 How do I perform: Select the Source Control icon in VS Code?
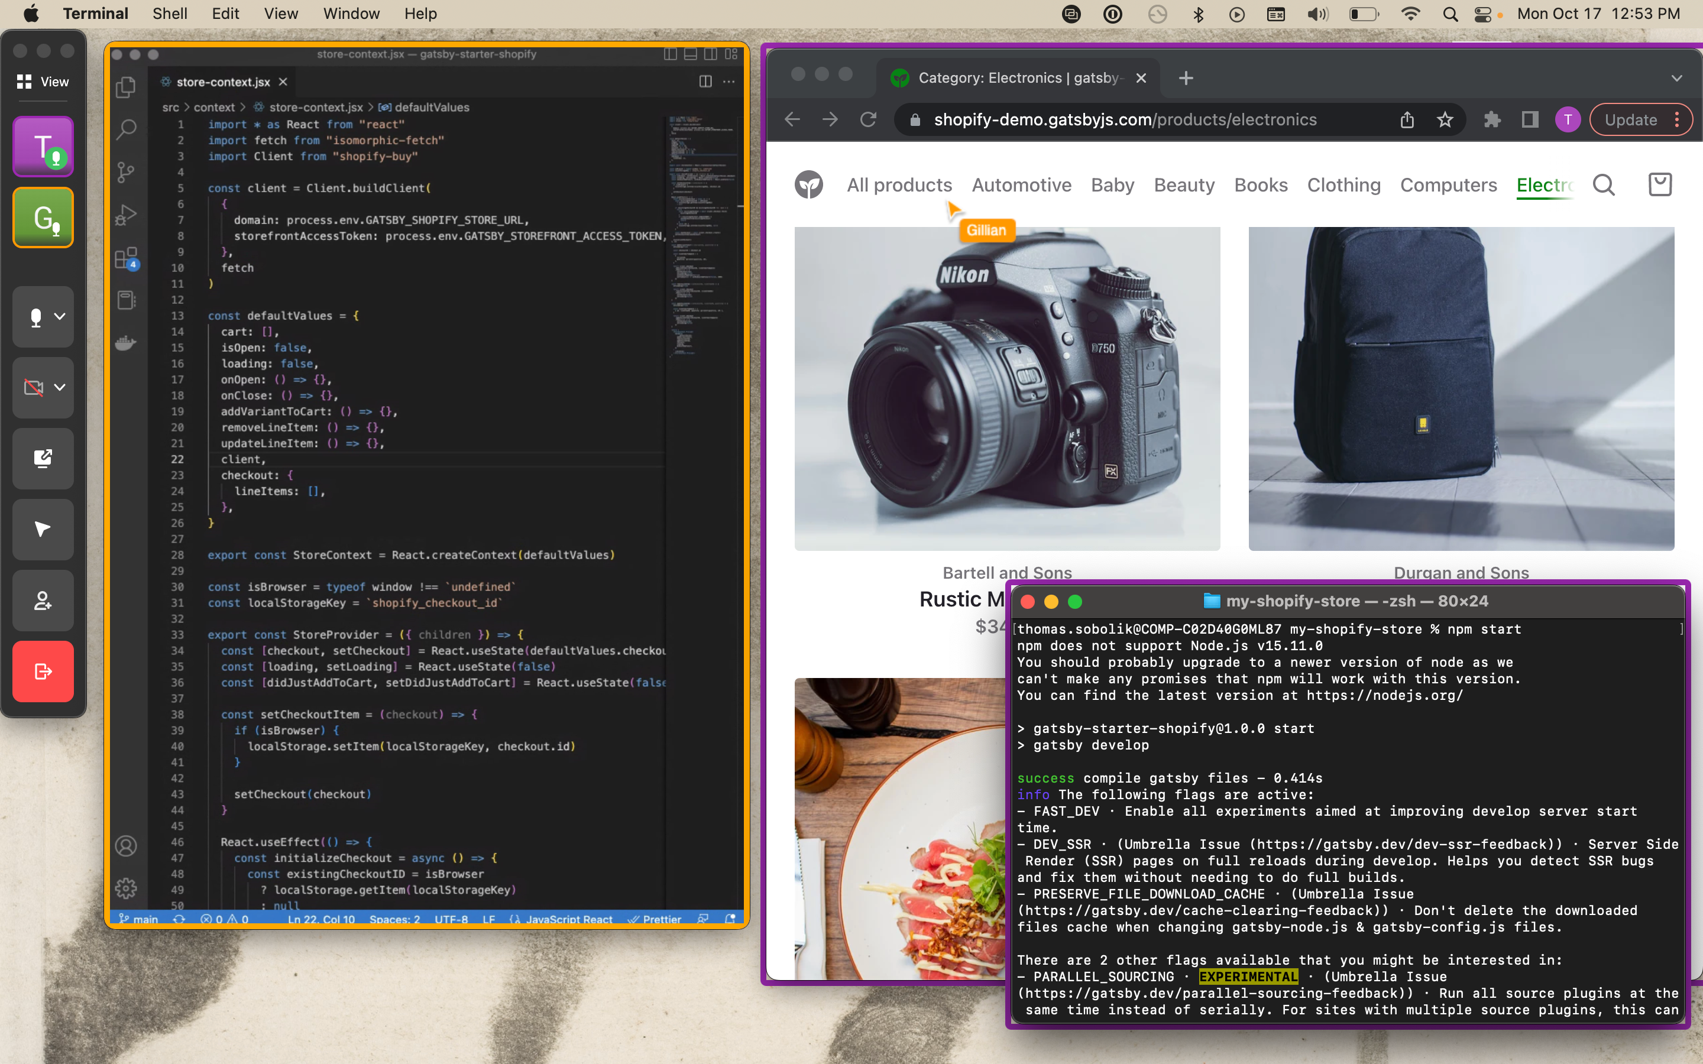tap(126, 171)
